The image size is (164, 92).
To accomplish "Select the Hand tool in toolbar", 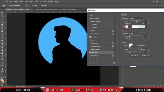I will [2, 69].
